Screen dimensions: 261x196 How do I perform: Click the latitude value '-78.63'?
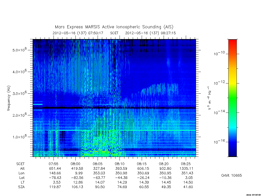tap(55, 178)
